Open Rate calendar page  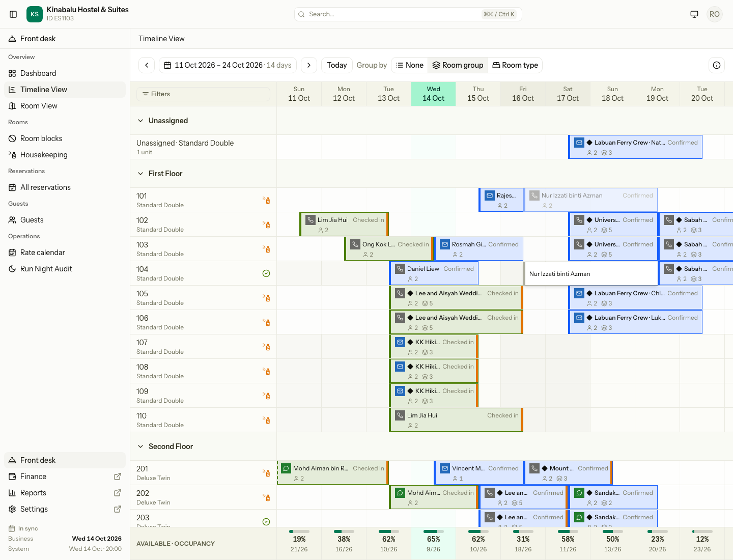coord(65,253)
